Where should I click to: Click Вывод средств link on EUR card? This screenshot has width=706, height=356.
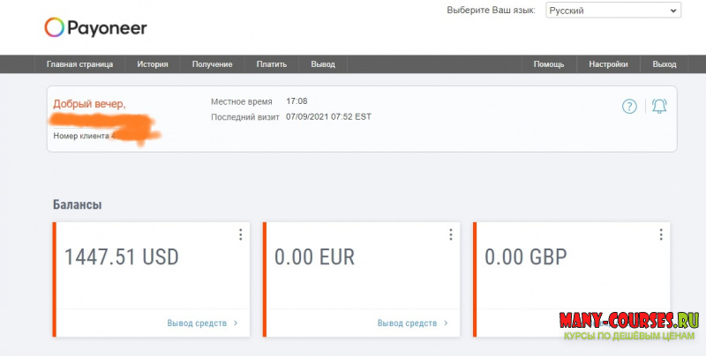(x=411, y=323)
